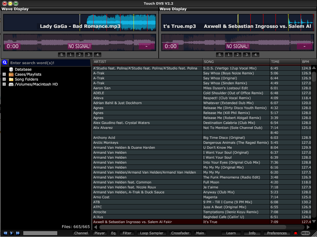Click the fast-forward double-arrow icon
Viewport: 317px width, 237px height.
click(18, 233)
